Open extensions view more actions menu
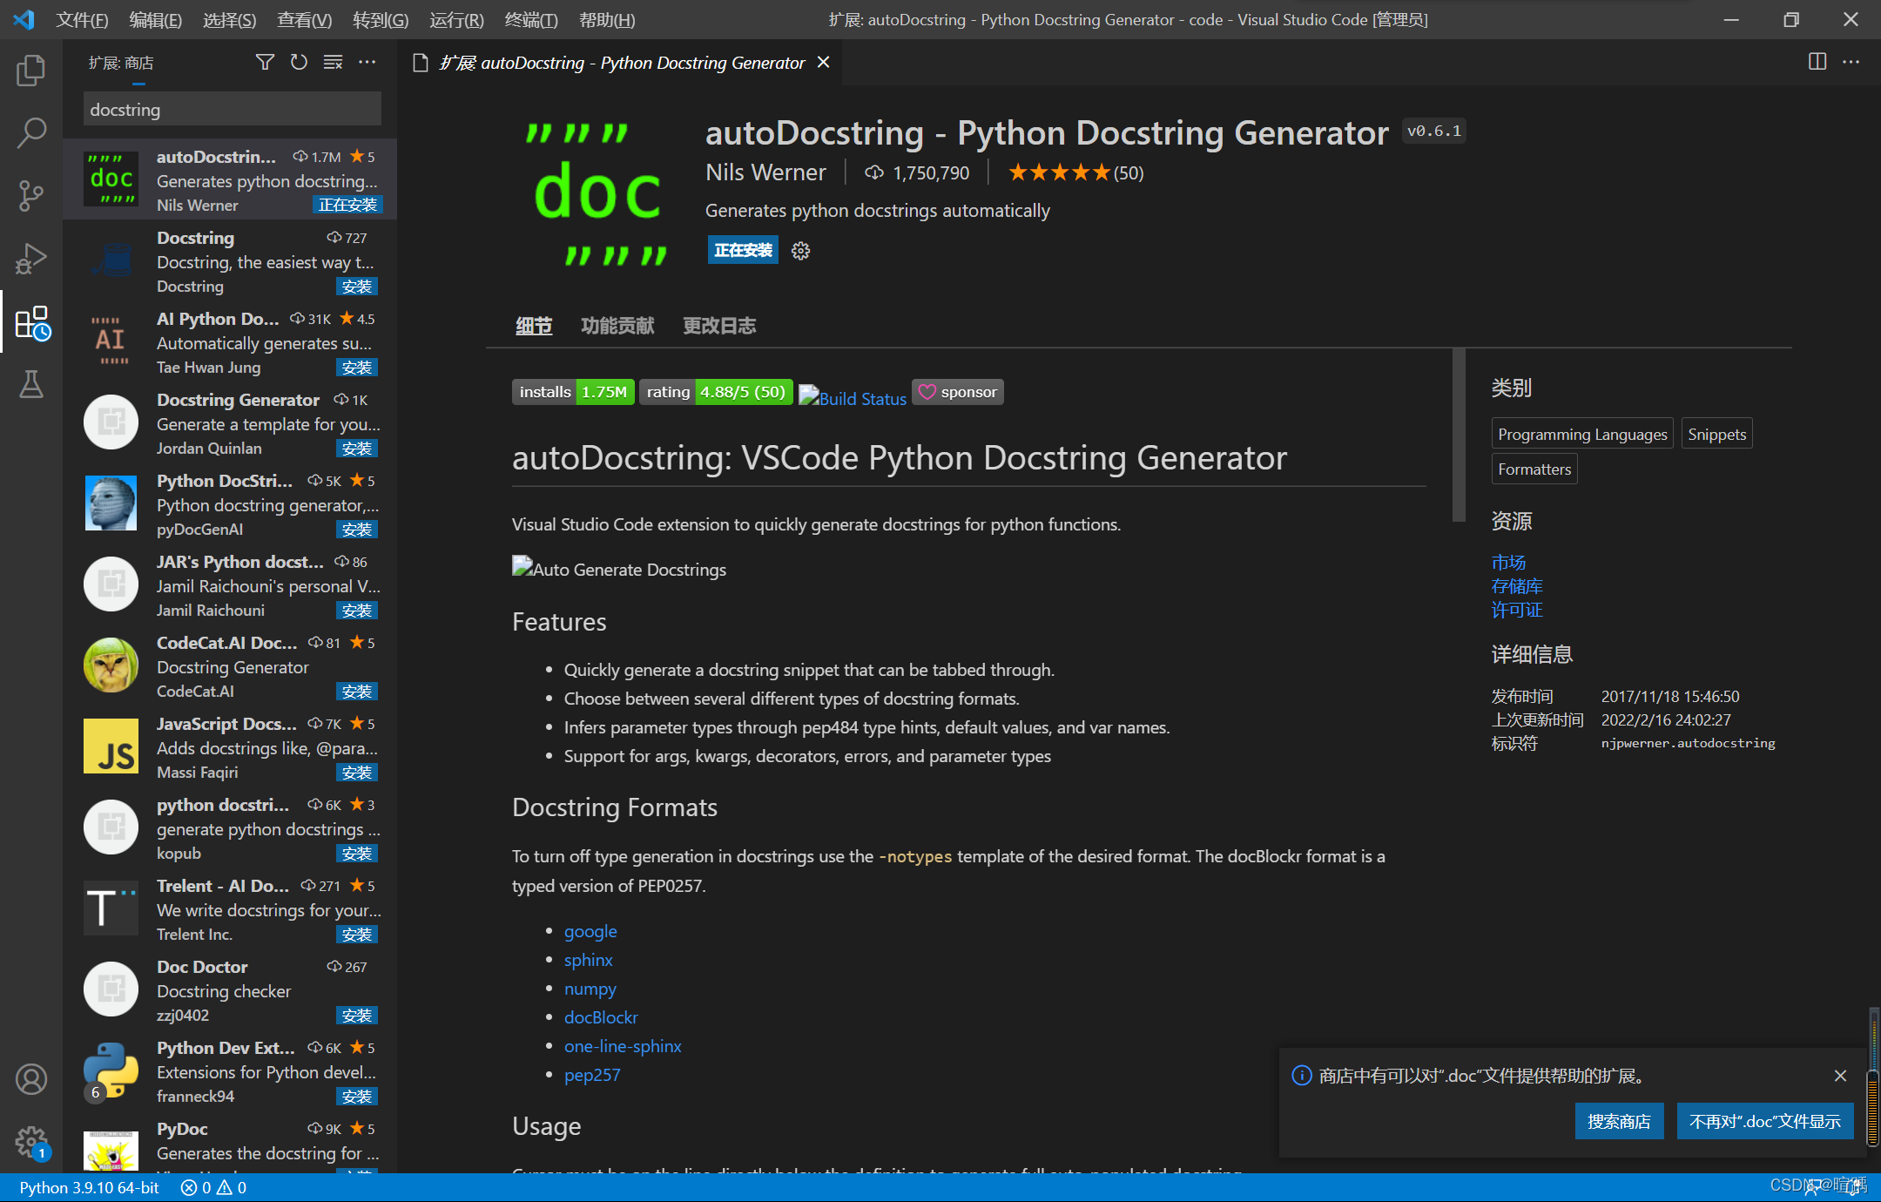 point(367,62)
